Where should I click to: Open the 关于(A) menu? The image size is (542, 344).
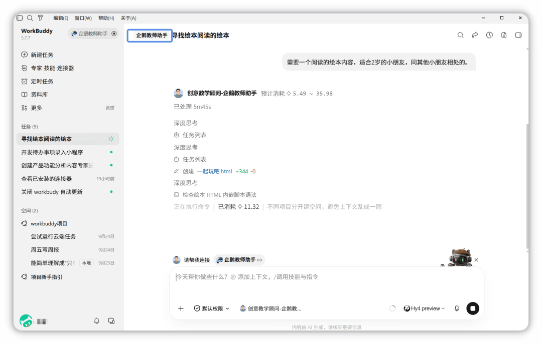point(128,18)
